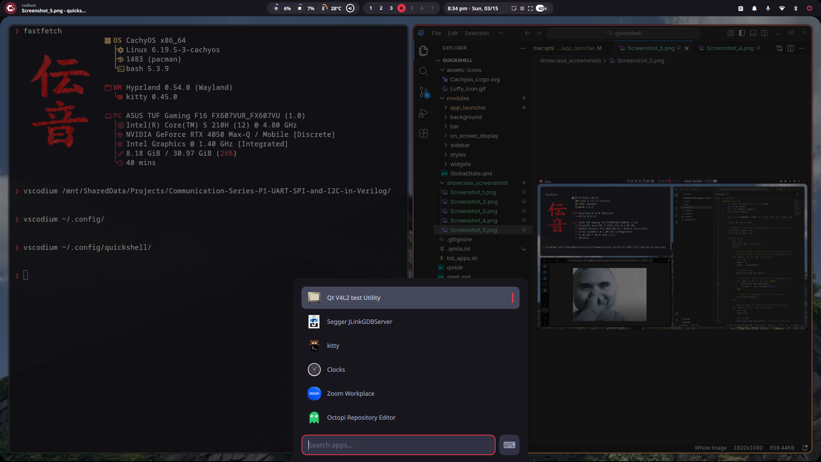Select workspace 2 in the top bar
Image resolution: width=821 pixels, height=462 pixels.
[x=381, y=8]
